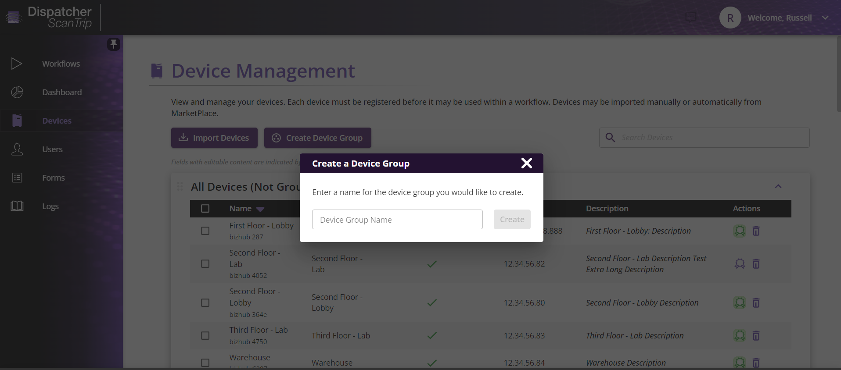This screenshot has width=841, height=370.
Task: Click the Description column header
Action: [607, 209]
